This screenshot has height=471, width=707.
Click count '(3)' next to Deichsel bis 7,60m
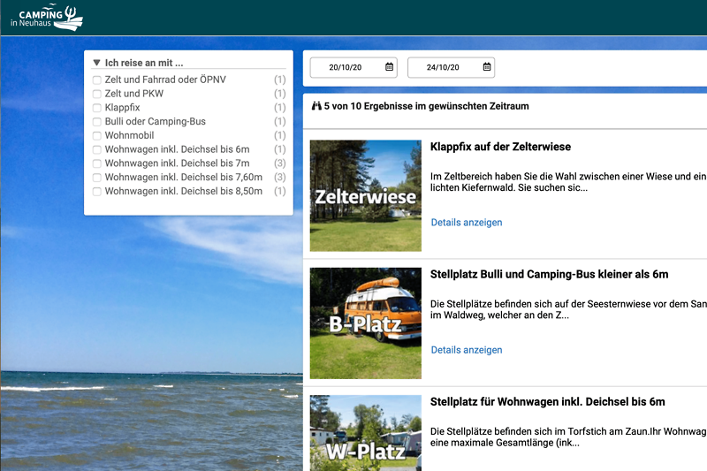[x=280, y=177]
